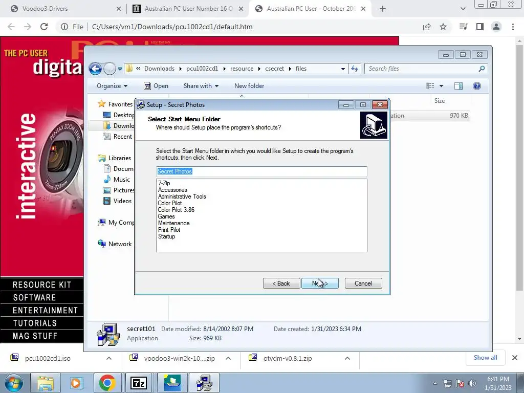Click Show all downloads
The width and height of the screenshot is (524, 393).
click(485, 358)
